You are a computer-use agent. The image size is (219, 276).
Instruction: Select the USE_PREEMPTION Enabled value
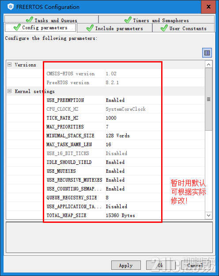click(115, 100)
